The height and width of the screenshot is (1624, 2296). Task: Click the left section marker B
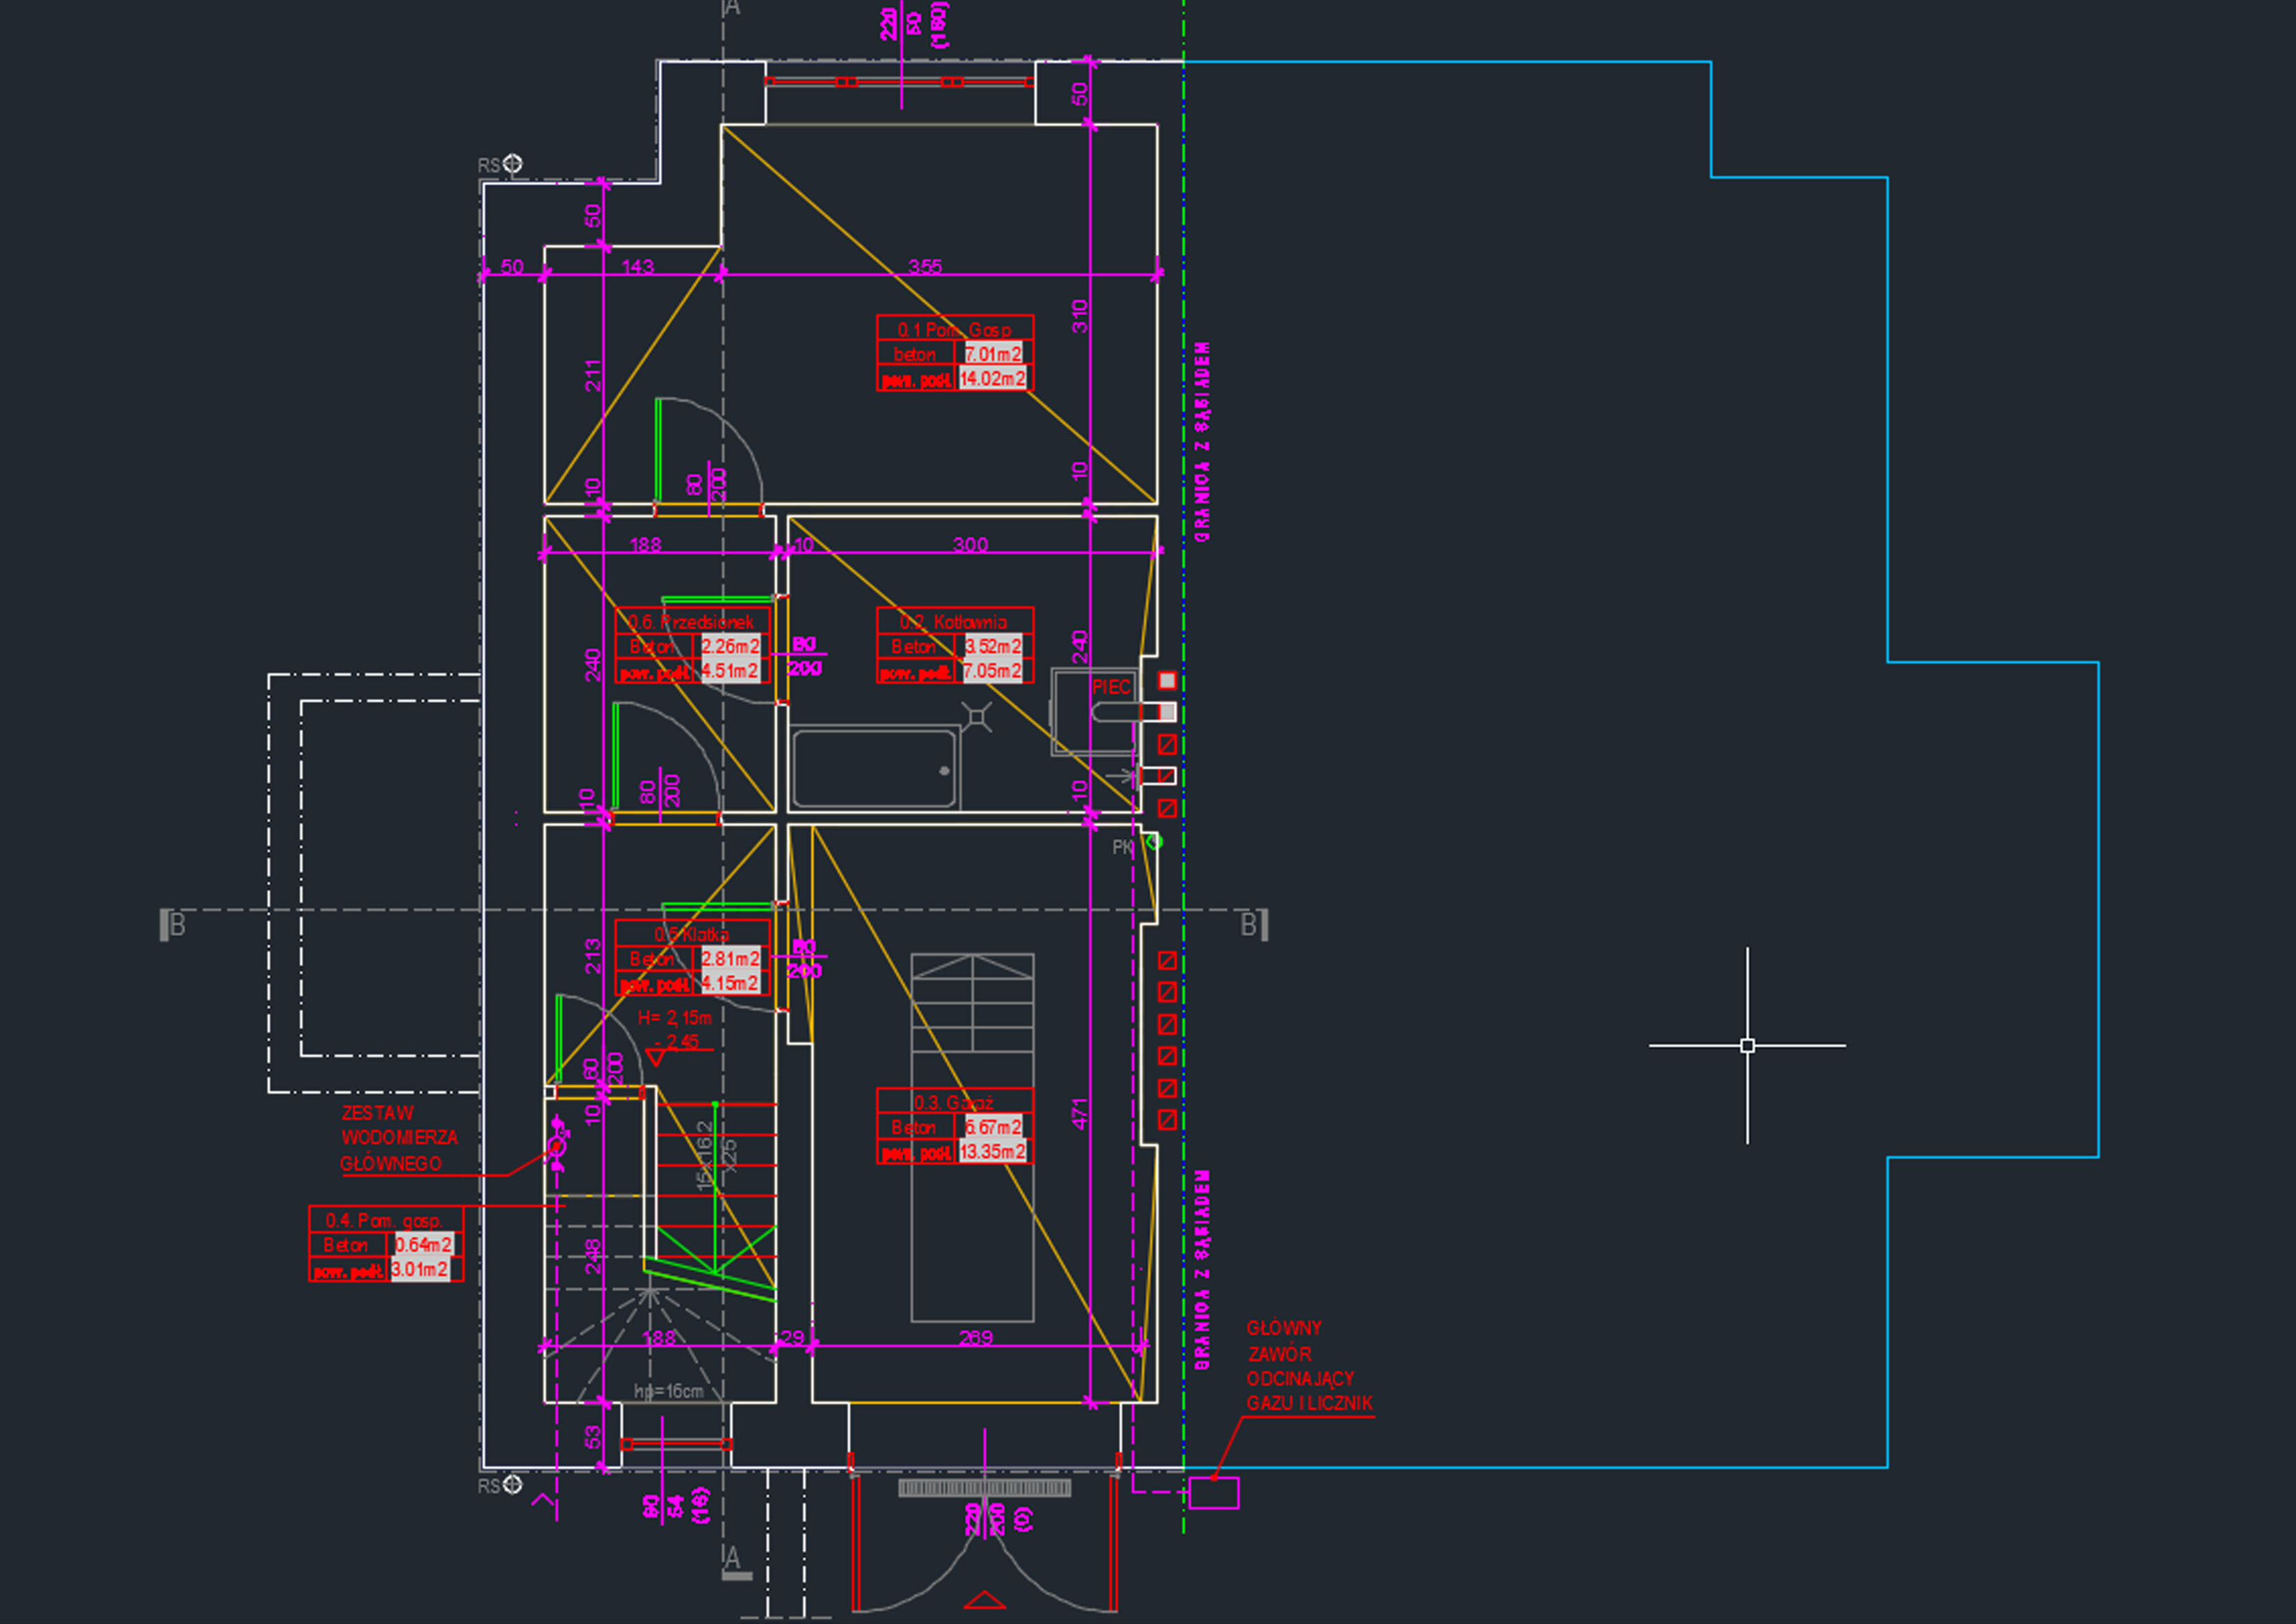(x=176, y=925)
